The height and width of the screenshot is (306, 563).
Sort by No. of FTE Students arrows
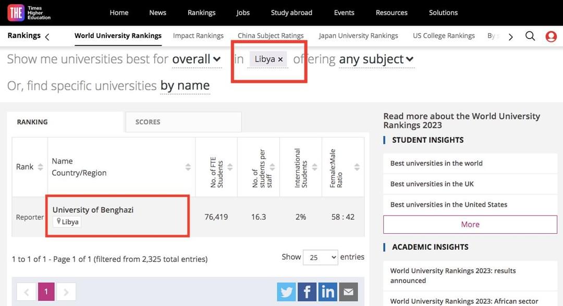(230, 167)
